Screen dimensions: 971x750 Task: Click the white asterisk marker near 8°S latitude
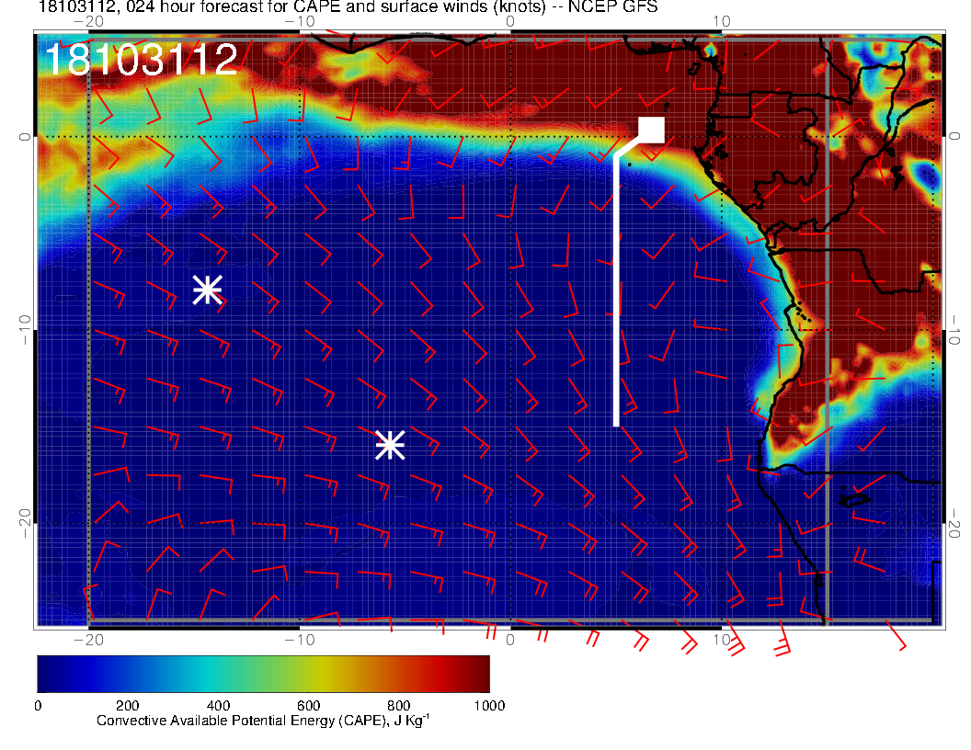208,290
